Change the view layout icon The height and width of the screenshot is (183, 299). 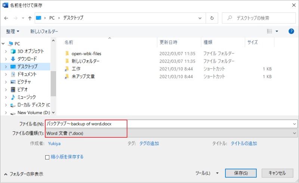(269, 31)
